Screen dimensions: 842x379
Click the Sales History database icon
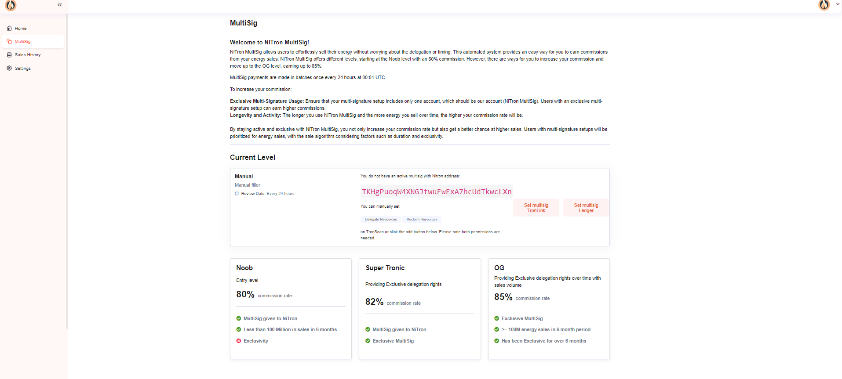pos(9,55)
